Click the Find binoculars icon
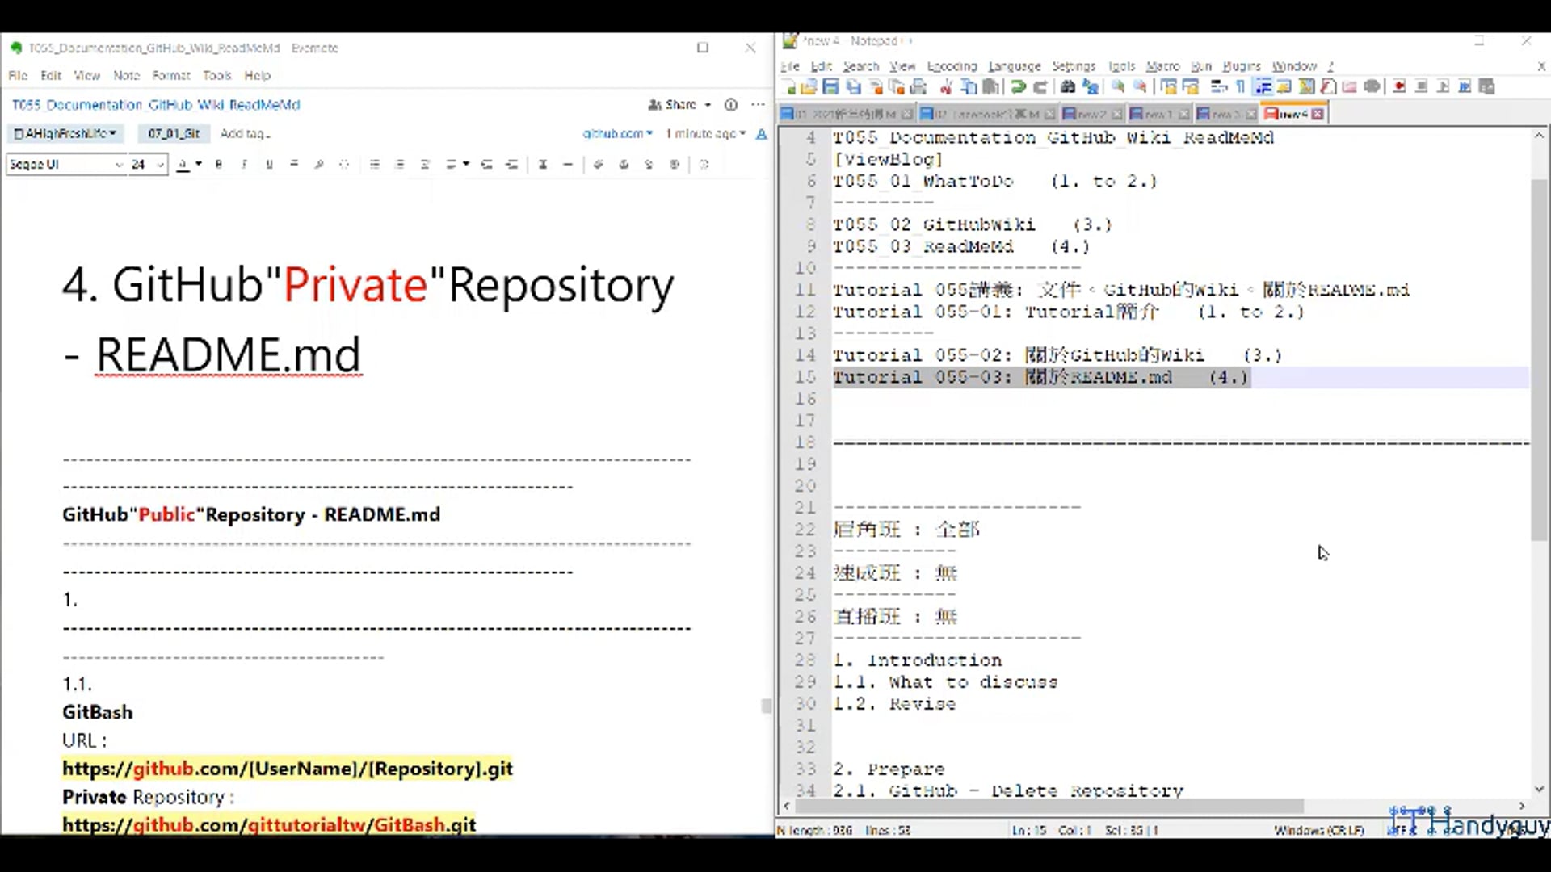Image resolution: width=1551 pixels, height=872 pixels. click(x=1067, y=86)
